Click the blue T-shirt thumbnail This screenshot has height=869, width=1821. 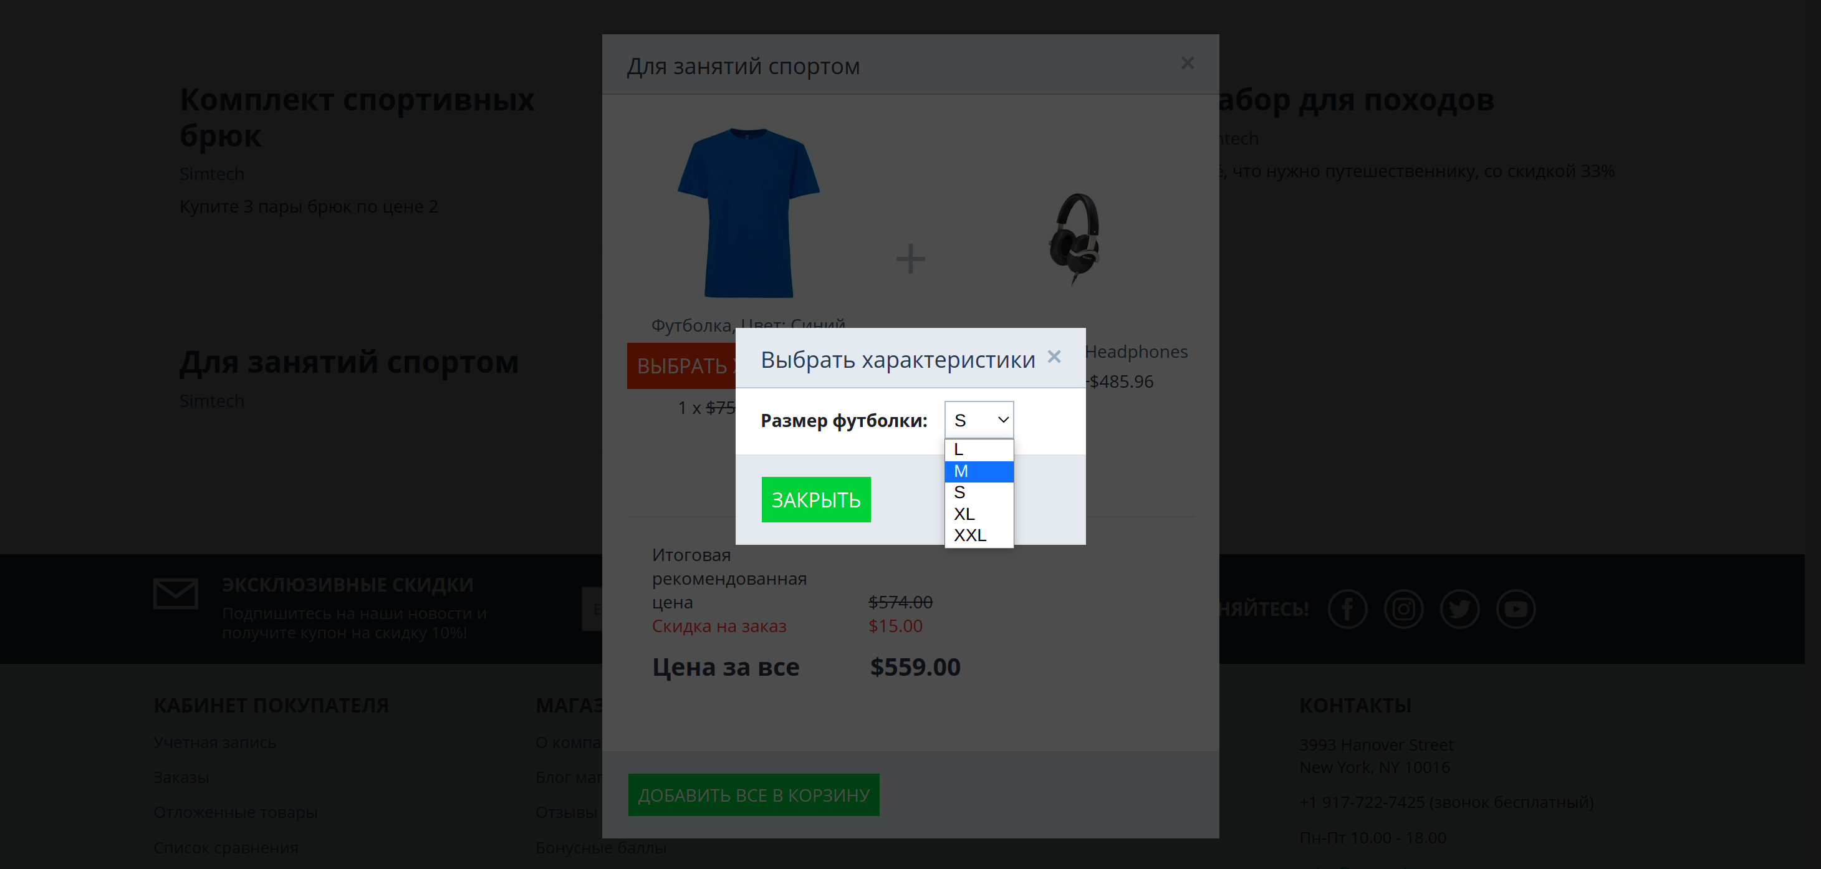[748, 212]
